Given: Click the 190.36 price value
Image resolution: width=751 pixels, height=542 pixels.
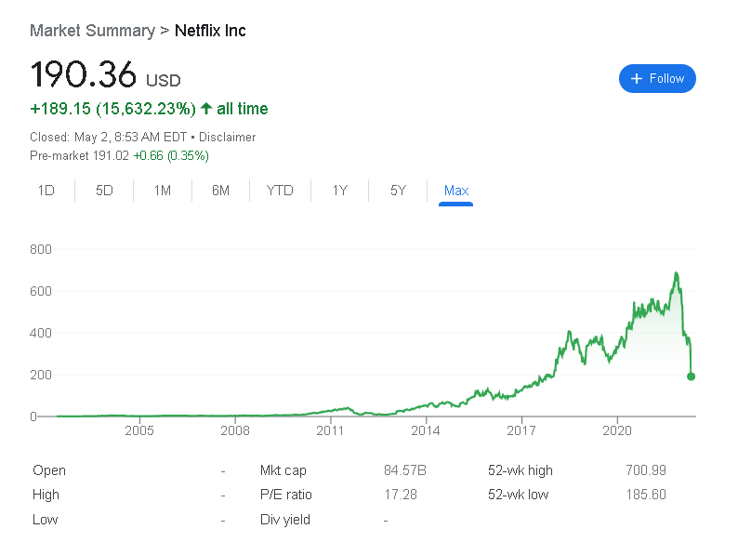Looking at the screenshot, I should click(x=84, y=74).
